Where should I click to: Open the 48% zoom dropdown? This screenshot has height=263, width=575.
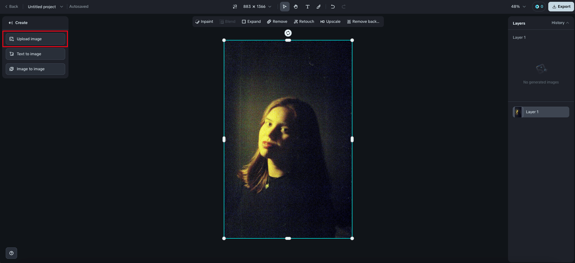pos(518,7)
